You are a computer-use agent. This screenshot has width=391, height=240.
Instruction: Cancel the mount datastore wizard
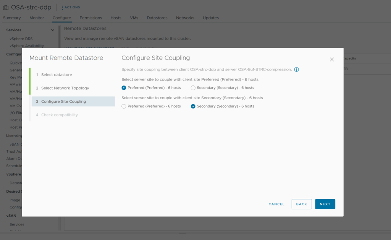click(x=276, y=204)
